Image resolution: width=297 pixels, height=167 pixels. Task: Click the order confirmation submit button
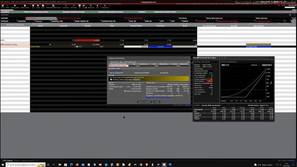144,102
